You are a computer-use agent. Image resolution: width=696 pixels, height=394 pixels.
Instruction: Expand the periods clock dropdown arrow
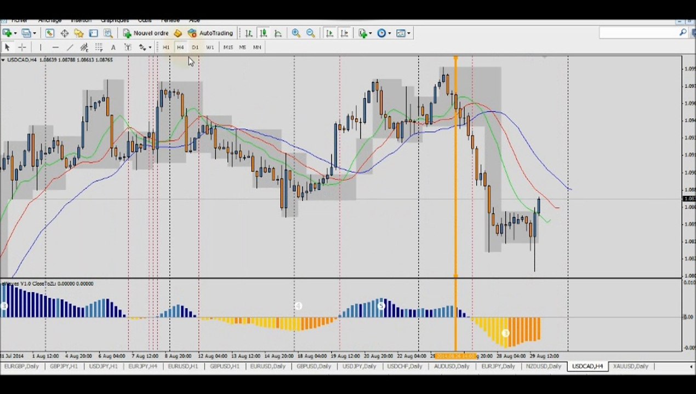pos(390,33)
